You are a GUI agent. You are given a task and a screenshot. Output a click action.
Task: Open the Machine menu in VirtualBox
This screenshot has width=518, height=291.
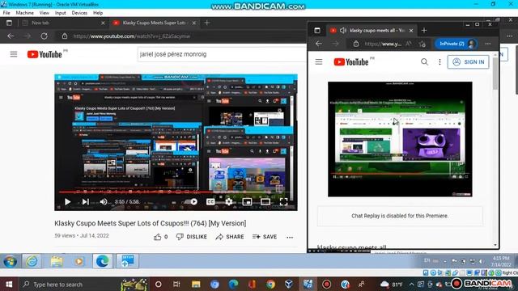(x=25, y=13)
